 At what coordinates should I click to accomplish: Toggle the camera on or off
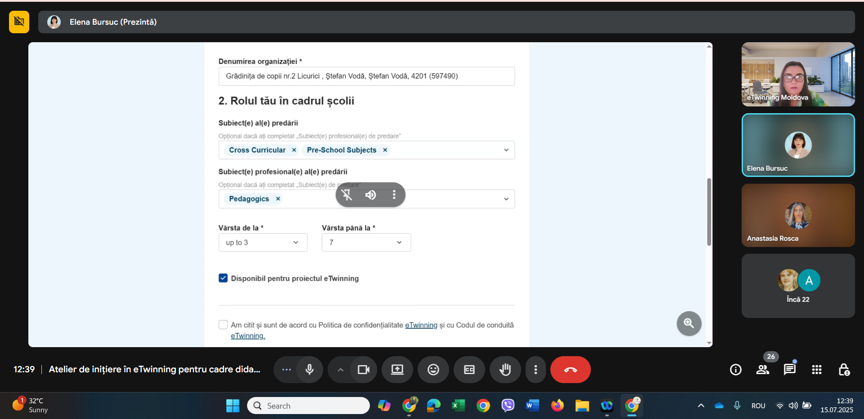[x=363, y=370]
